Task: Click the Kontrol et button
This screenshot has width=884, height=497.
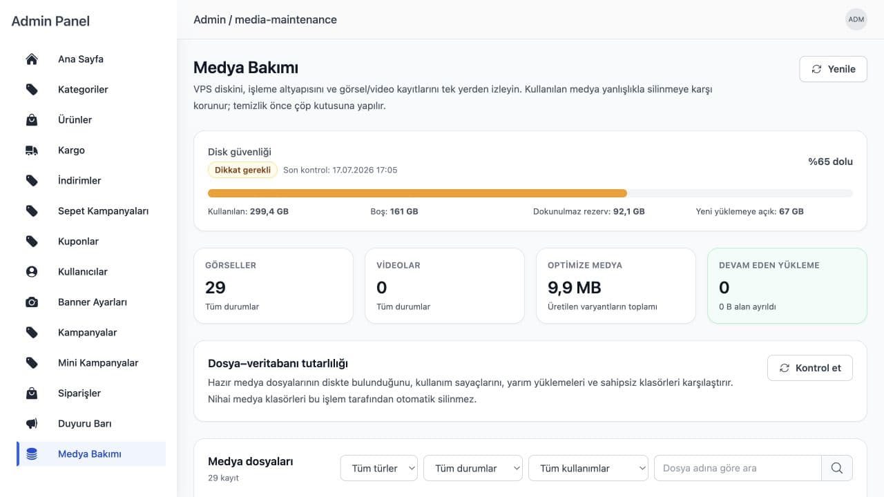Action: pyautogui.click(x=810, y=368)
